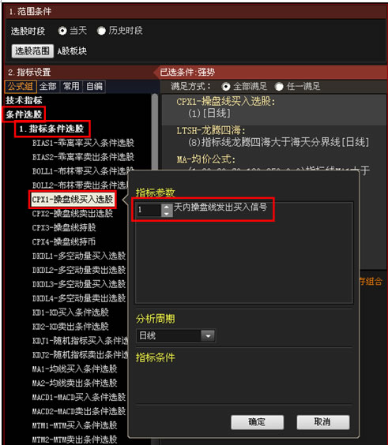This screenshot has width=388, height=445.
Task: Open the 自编 tab
Action: (94, 86)
